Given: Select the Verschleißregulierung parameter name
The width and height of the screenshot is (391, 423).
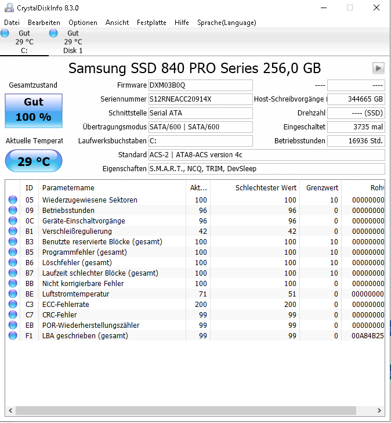Looking at the screenshot, I should (77, 231).
